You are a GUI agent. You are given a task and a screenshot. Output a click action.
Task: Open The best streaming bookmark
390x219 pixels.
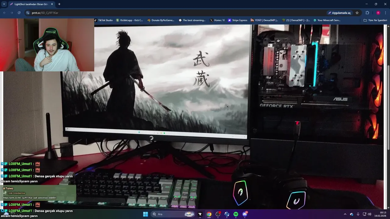click(192, 20)
